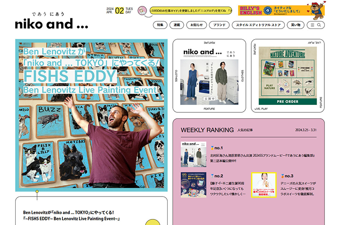Open the 特集 menu item
This screenshot has width=340, height=225.
coord(160,25)
